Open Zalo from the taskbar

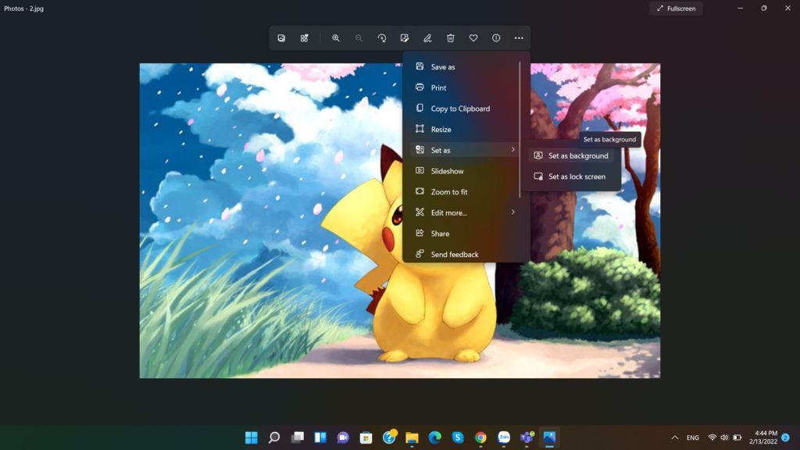point(504,437)
